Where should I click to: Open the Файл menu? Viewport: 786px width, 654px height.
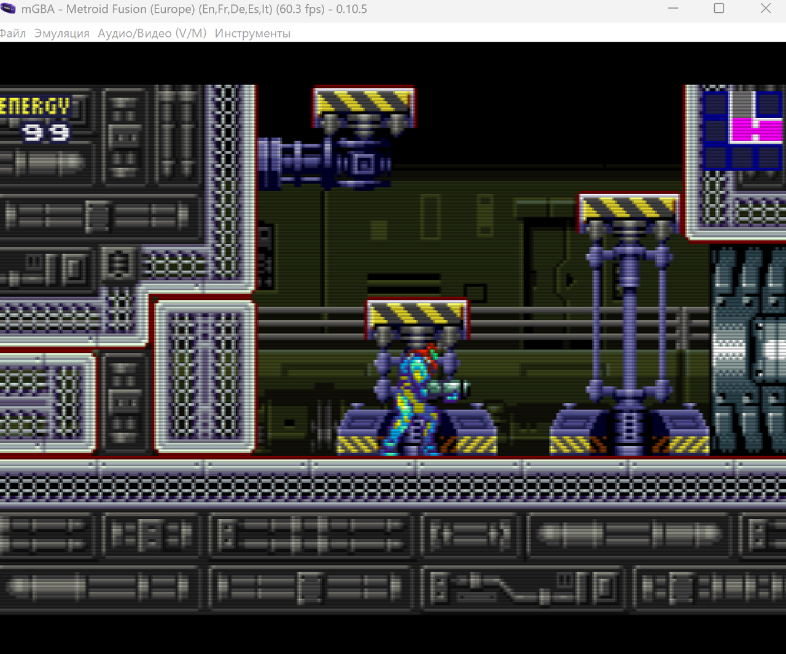point(12,33)
